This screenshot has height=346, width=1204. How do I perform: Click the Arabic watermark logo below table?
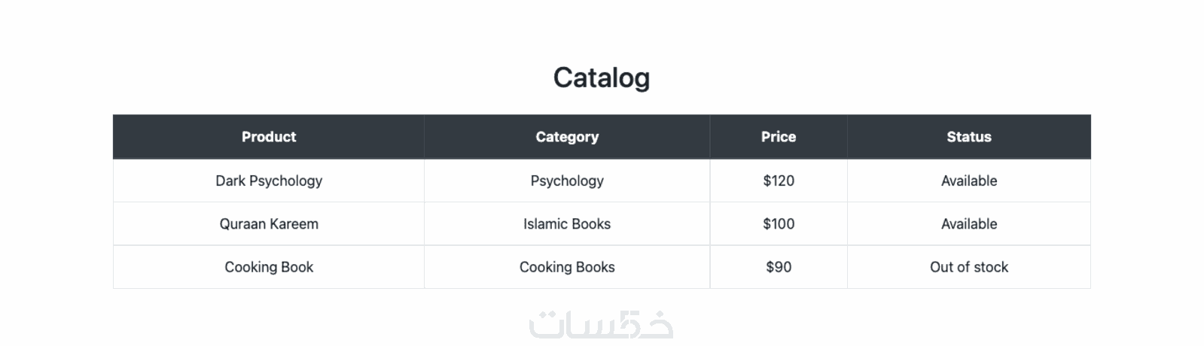point(601,325)
